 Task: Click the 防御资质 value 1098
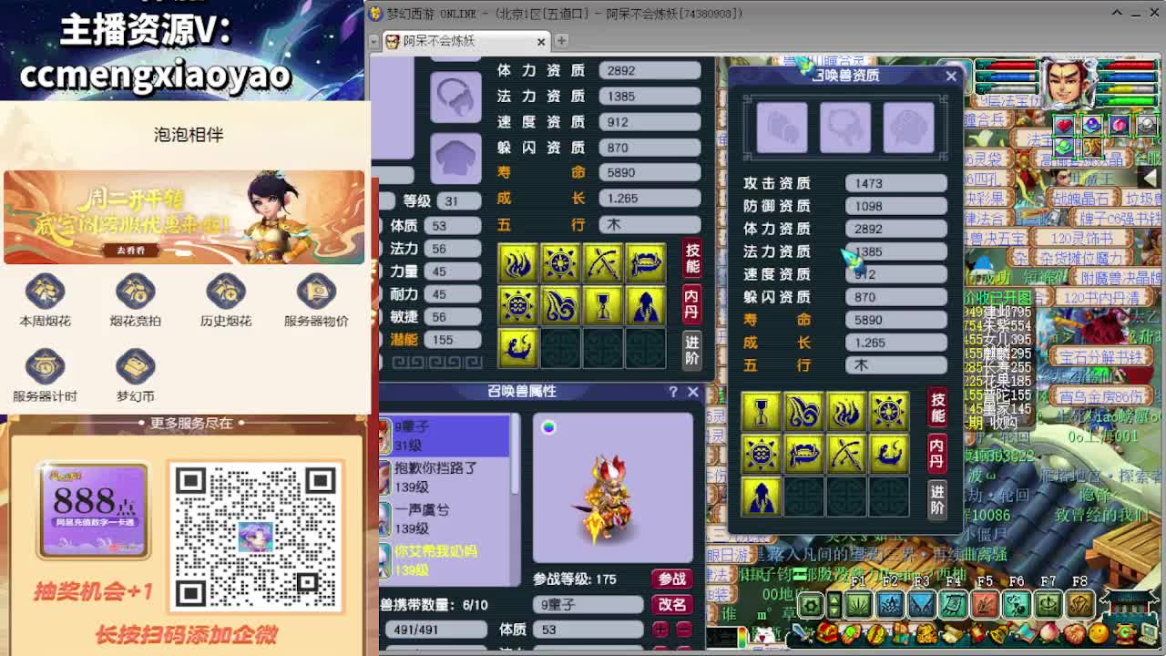point(895,206)
